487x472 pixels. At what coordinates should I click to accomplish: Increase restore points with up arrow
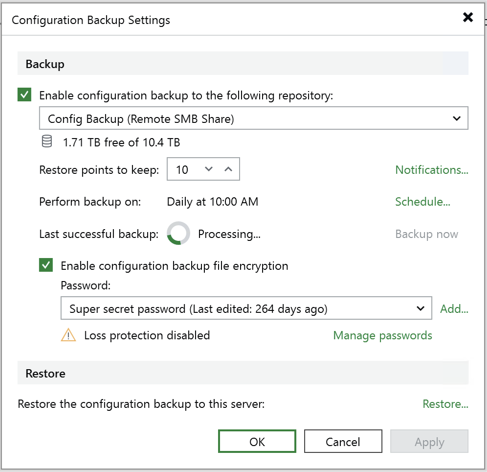click(x=228, y=169)
